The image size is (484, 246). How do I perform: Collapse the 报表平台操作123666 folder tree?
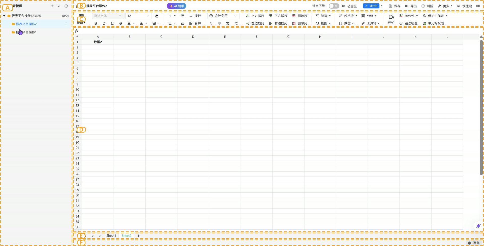(4, 16)
